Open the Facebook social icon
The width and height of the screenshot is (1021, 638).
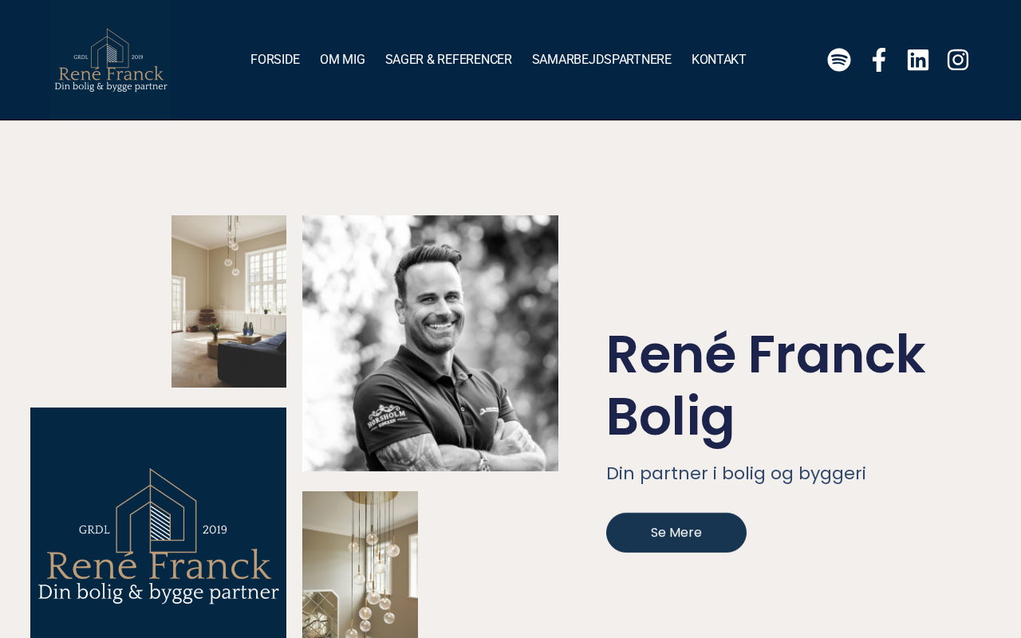click(x=878, y=60)
